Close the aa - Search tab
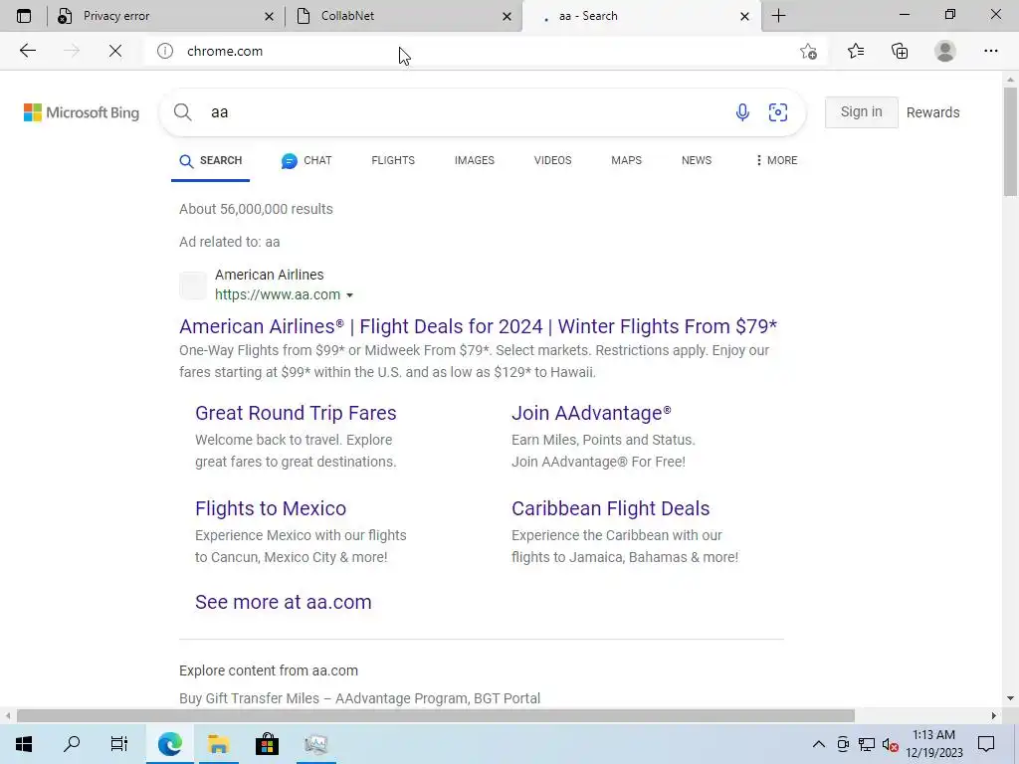Screen dimensions: 1019x764 [744, 16]
